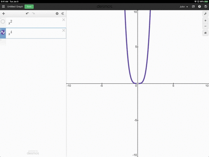Click the Untitled Graph title

click(x=15, y=7)
